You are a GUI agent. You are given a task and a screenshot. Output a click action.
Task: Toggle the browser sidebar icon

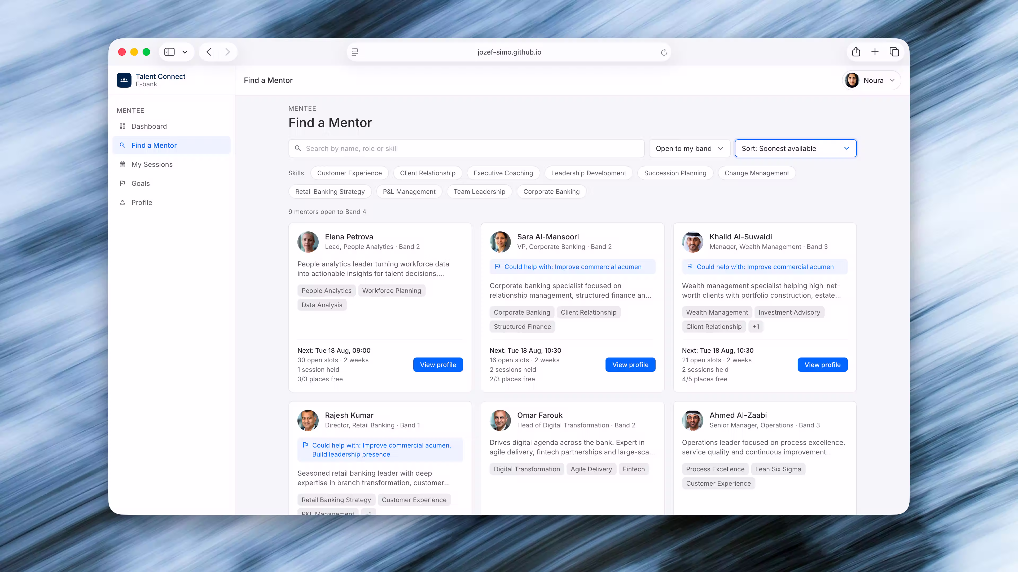coord(170,52)
